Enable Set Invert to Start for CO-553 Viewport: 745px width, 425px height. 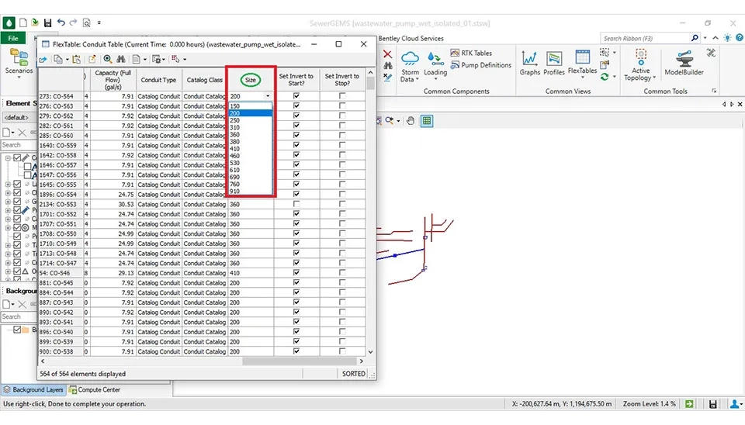pos(296,205)
